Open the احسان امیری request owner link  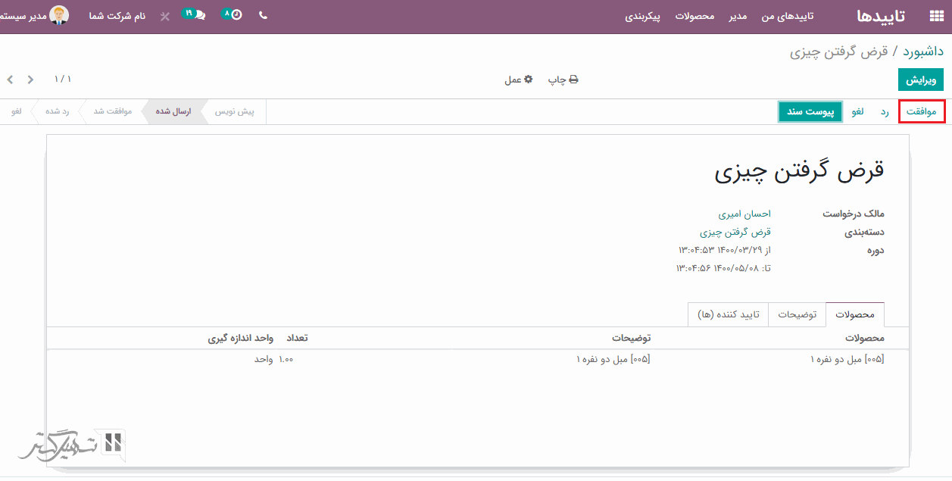tap(744, 214)
